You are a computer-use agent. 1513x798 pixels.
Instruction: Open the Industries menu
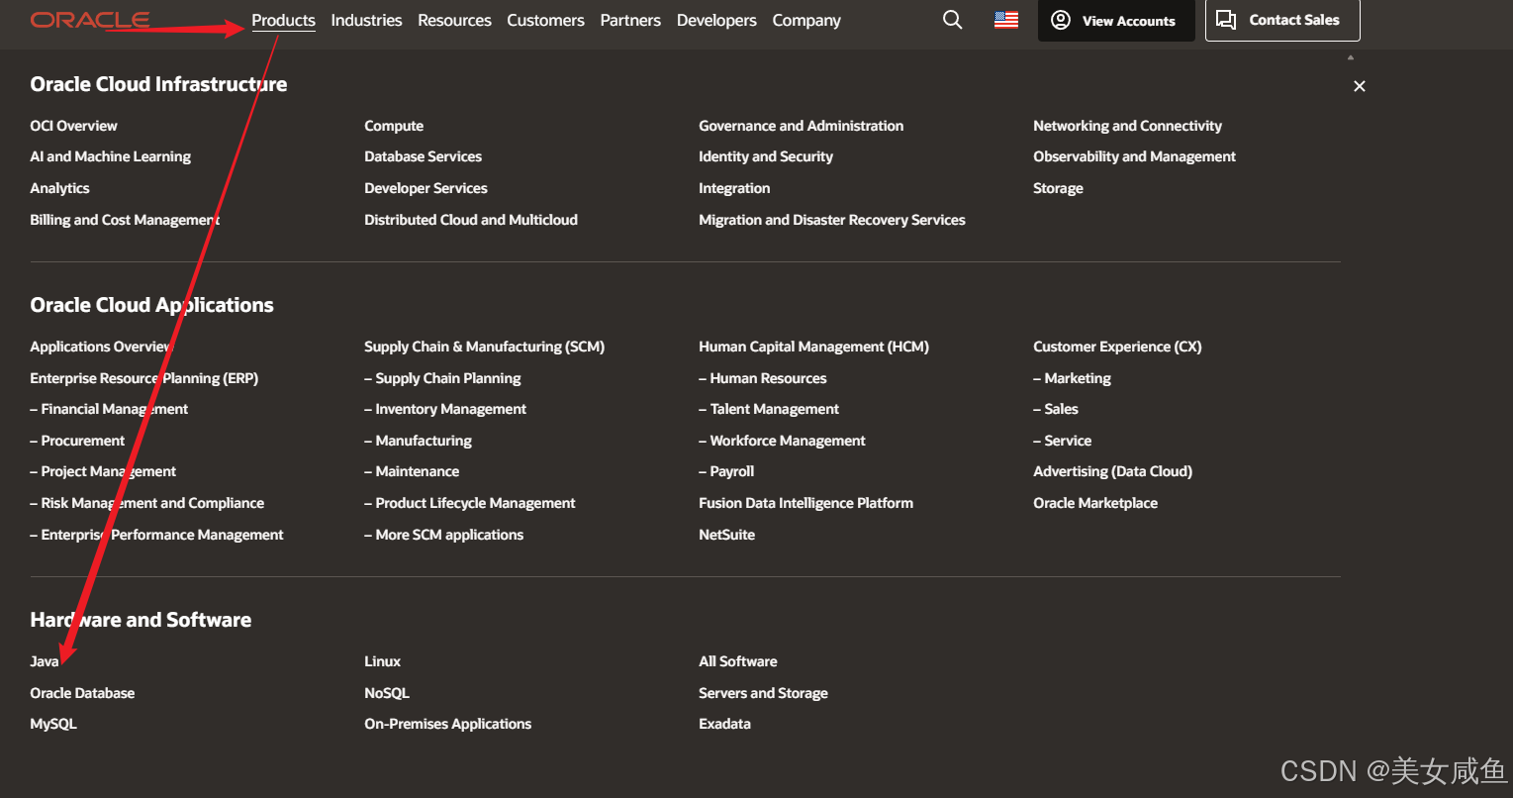366,20
